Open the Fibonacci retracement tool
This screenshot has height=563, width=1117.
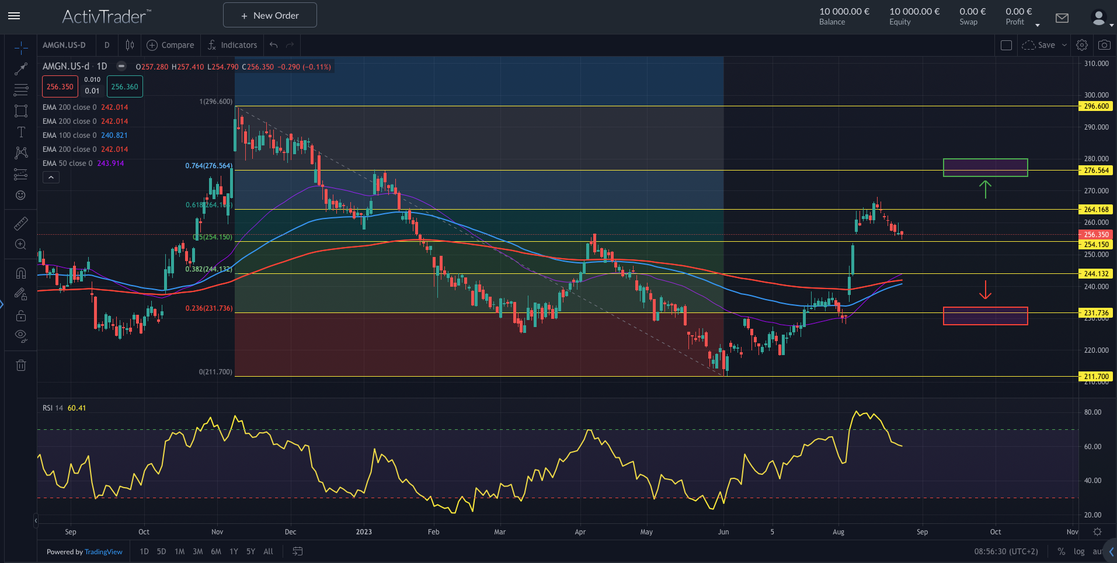point(21,90)
